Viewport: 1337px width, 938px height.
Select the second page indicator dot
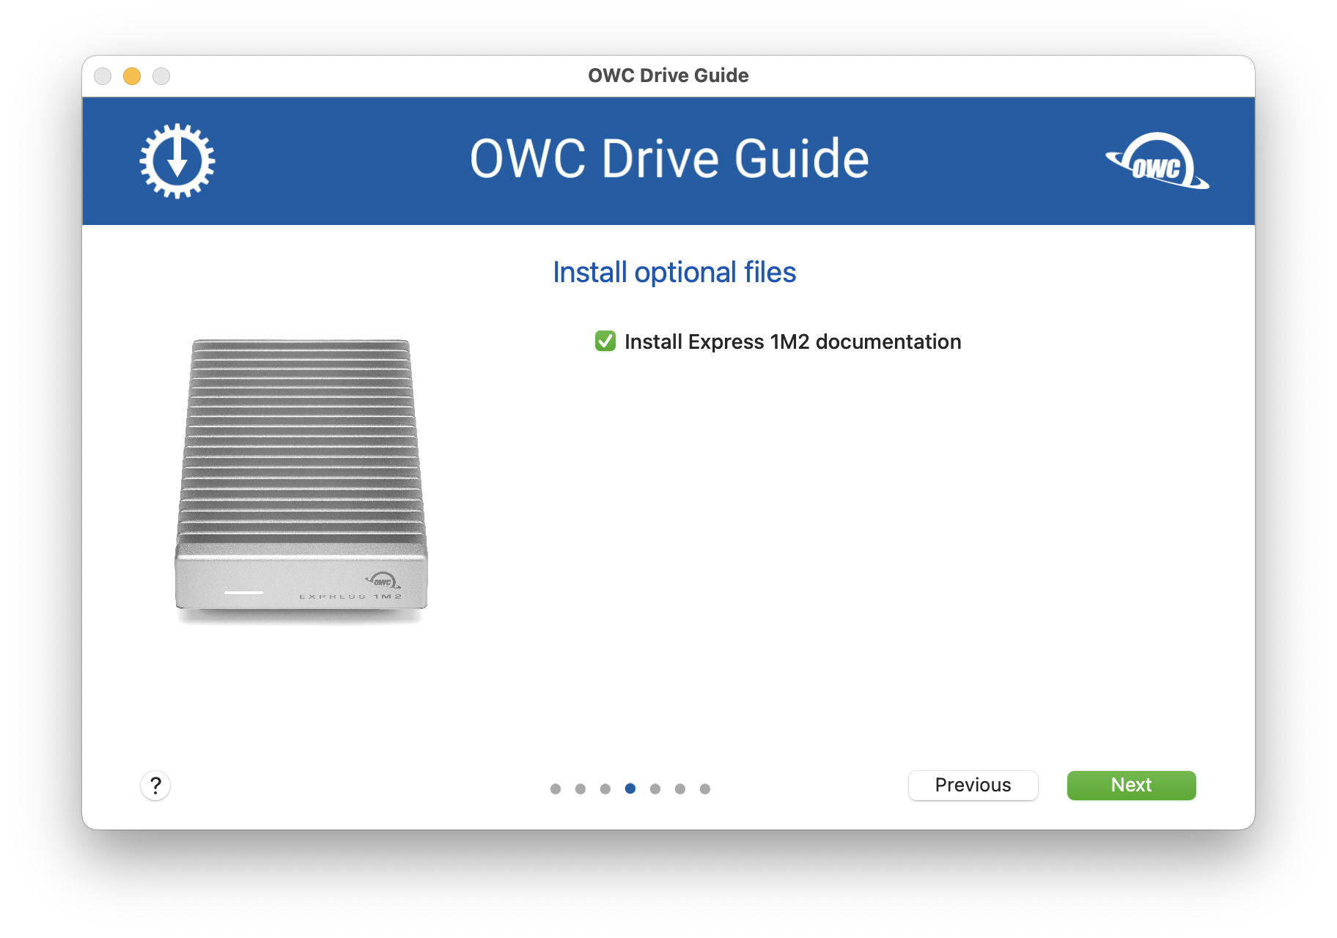click(581, 789)
